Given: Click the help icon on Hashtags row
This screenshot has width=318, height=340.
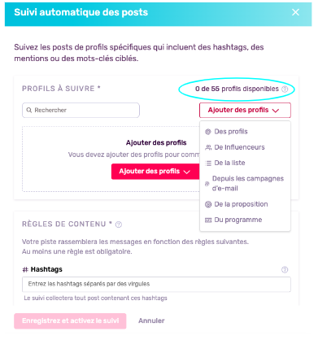Looking at the screenshot, I should pos(285,269).
